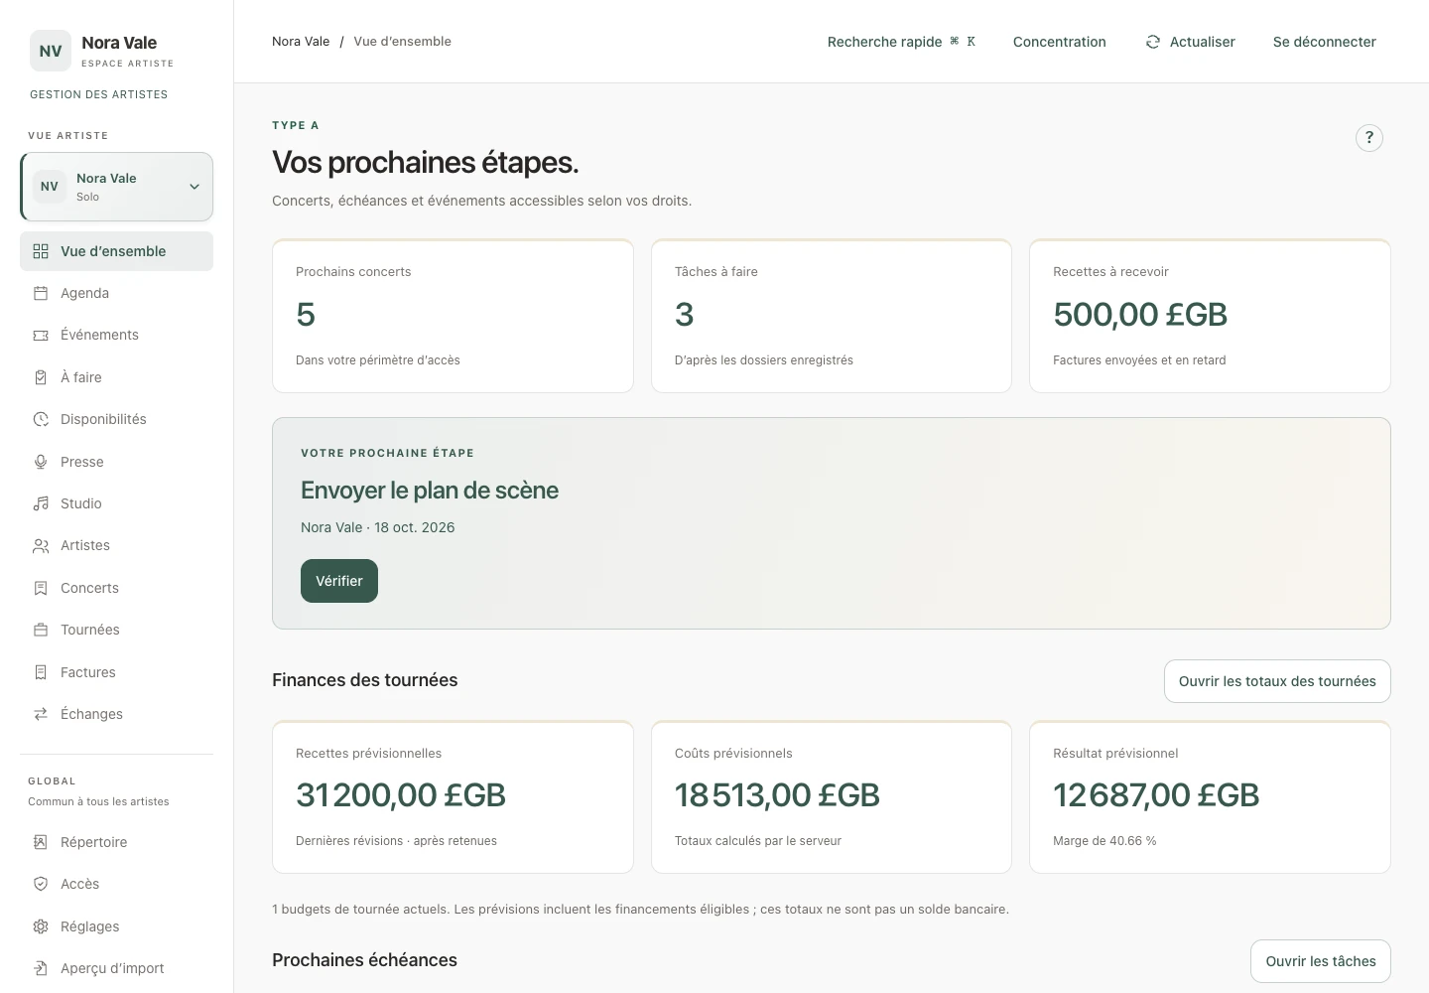Click the Vue d'ensemble grid icon
This screenshot has width=1429, height=993.
pyautogui.click(x=41, y=251)
